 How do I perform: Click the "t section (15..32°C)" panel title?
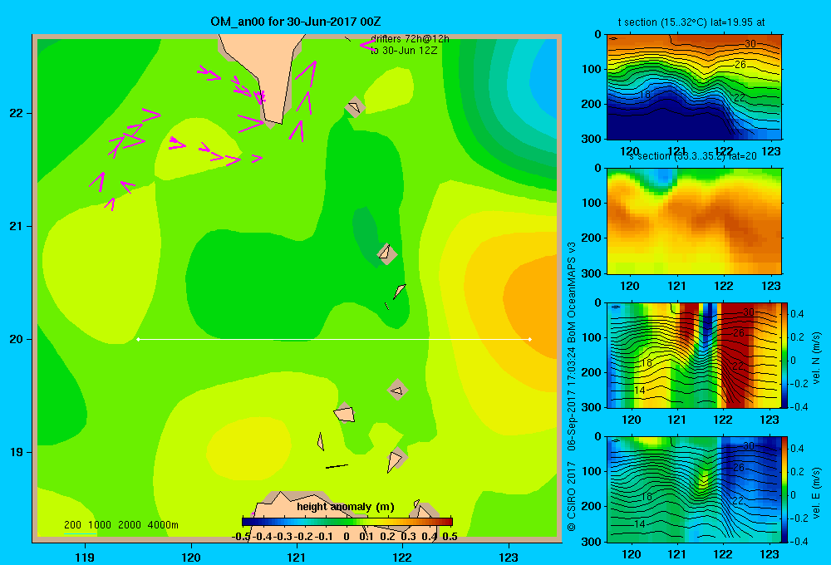click(x=662, y=22)
